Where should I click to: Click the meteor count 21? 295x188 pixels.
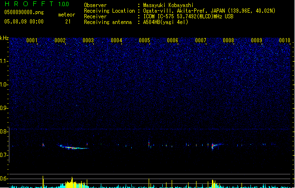(68, 22)
